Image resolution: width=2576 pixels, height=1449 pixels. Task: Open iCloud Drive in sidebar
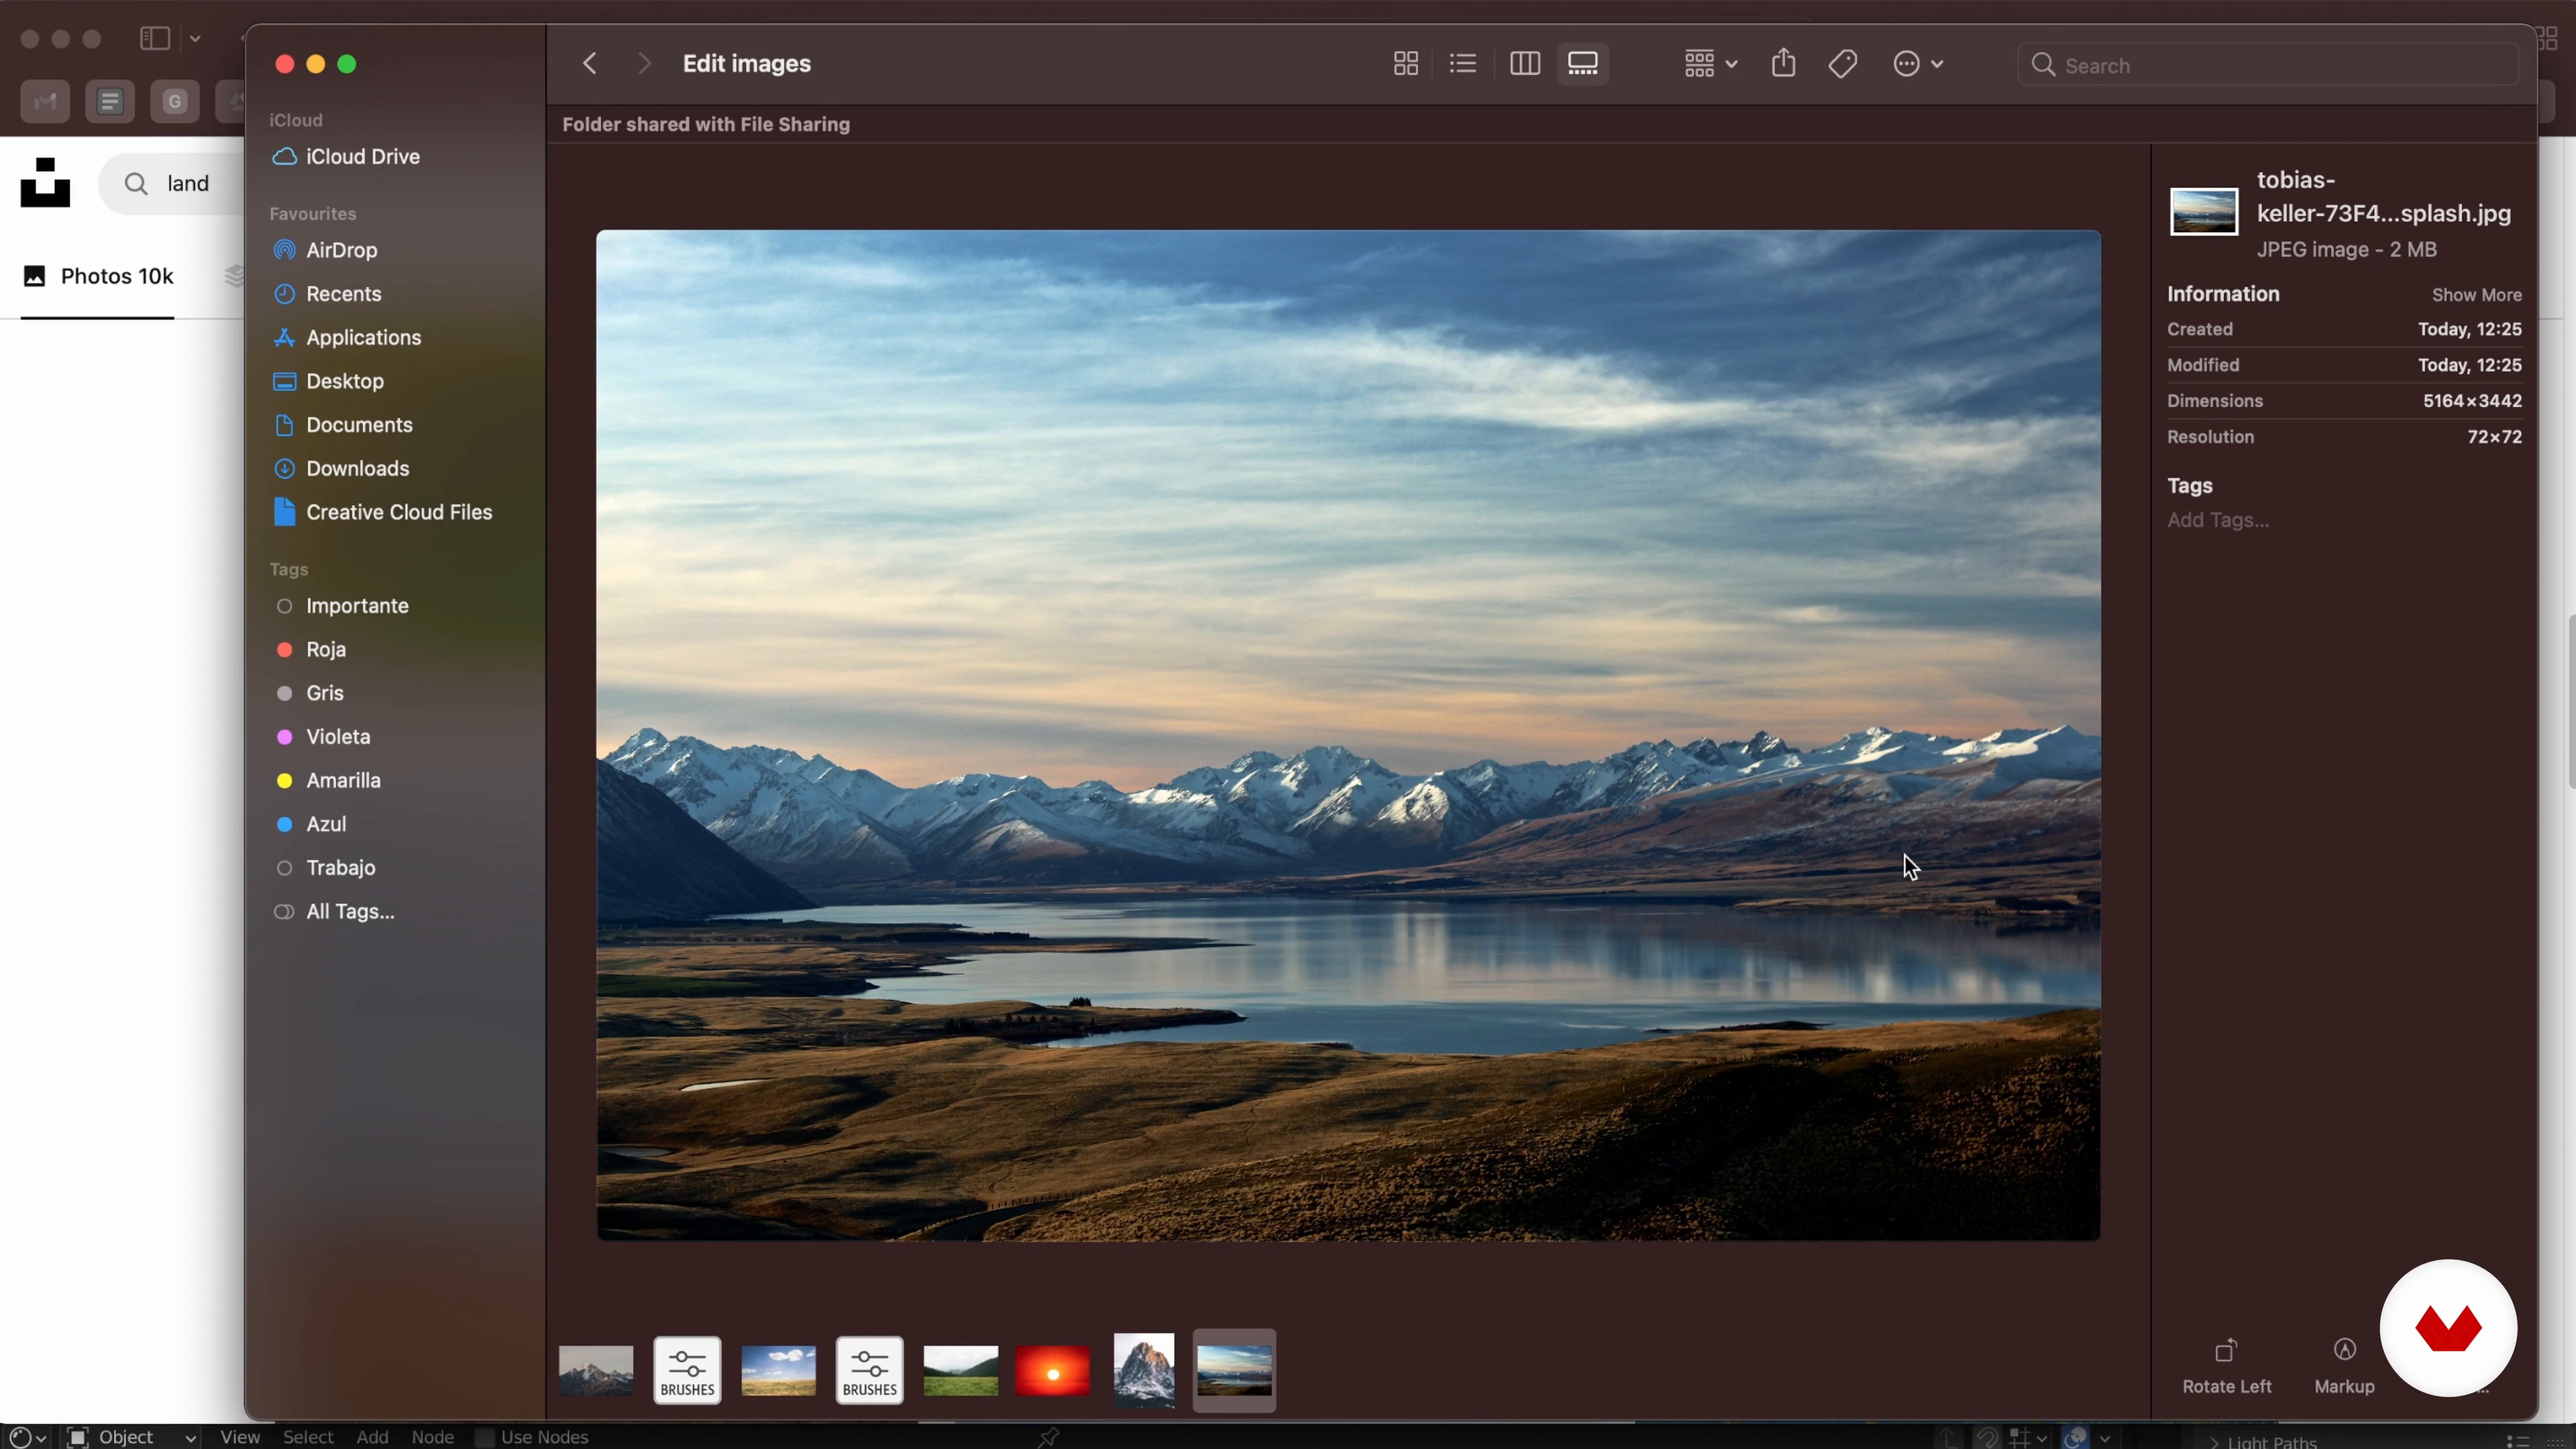click(346, 157)
